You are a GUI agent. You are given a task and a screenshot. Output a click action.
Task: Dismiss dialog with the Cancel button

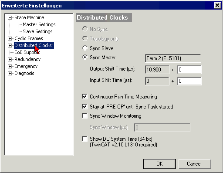195,164
